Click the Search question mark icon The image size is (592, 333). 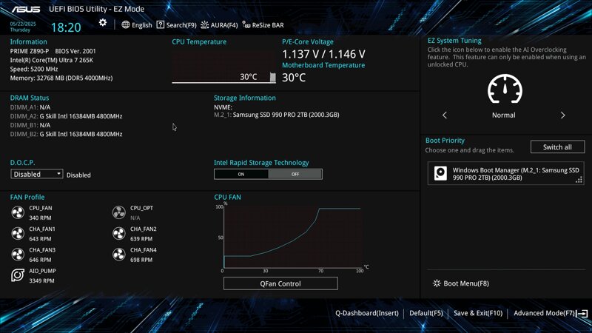pos(161,25)
